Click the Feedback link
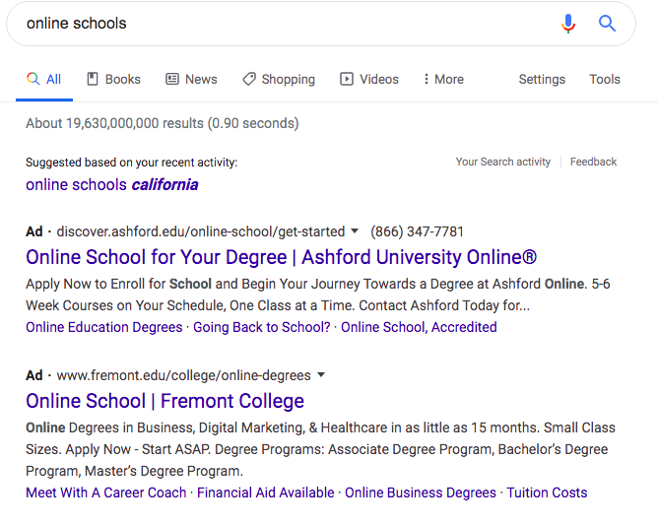658x526 pixels. point(593,162)
